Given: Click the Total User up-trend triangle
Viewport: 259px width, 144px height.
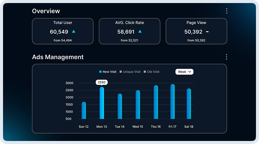Looking at the screenshot, I should coord(74,31).
